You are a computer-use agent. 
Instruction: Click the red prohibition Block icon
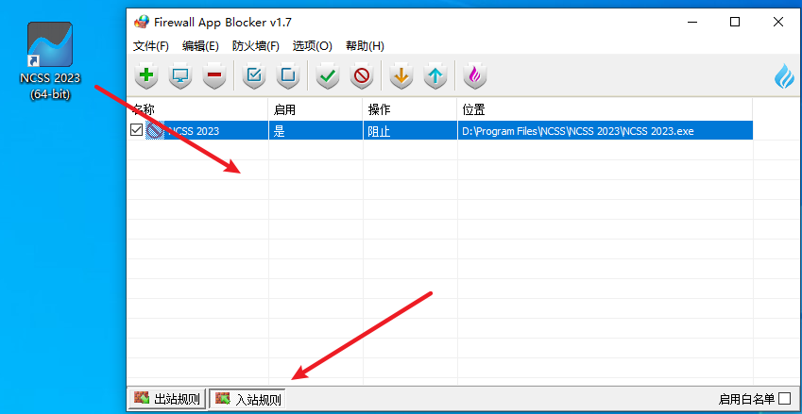pyautogui.click(x=361, y=75)
